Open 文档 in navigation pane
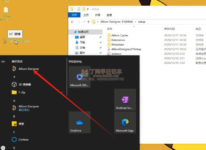206x150 pixels. pos(82,48)
